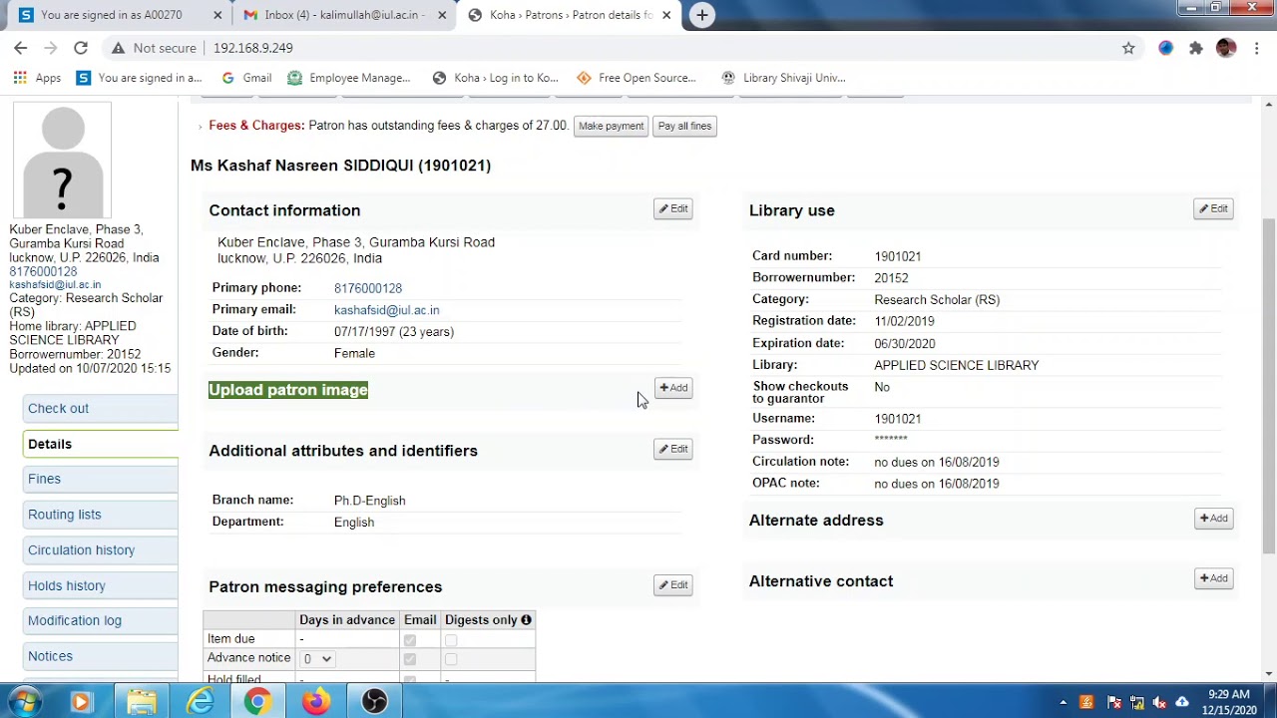Click the cloud upload tray icon
The width and height of the screenshot is (1277, 718).
pyautogui.click(x=1182, y=702)
